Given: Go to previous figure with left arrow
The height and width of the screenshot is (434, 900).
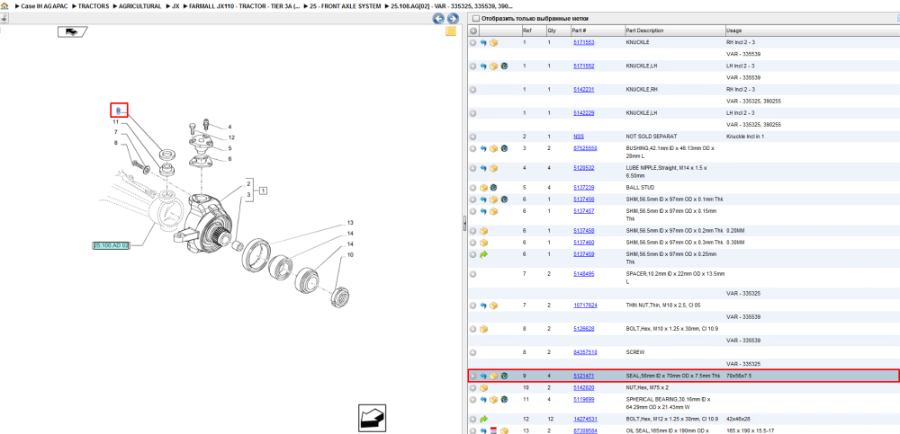Looking at the screenshot, I should coord(438,18).
